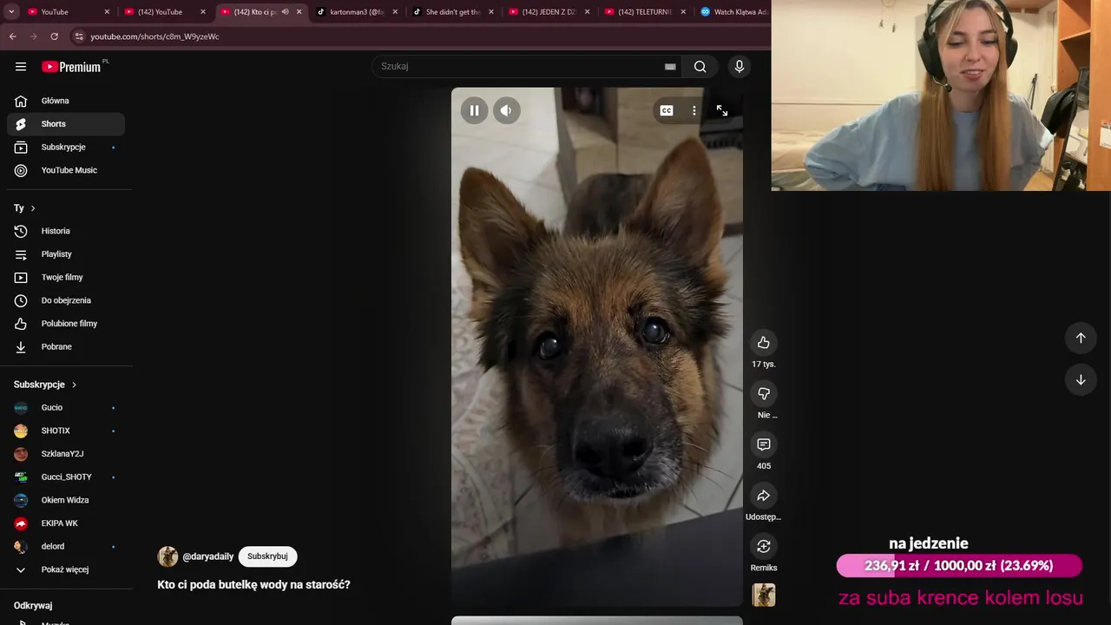Open the SzklanaY2J channel subscription
The image size is (1111, 625).
[66, 454]
